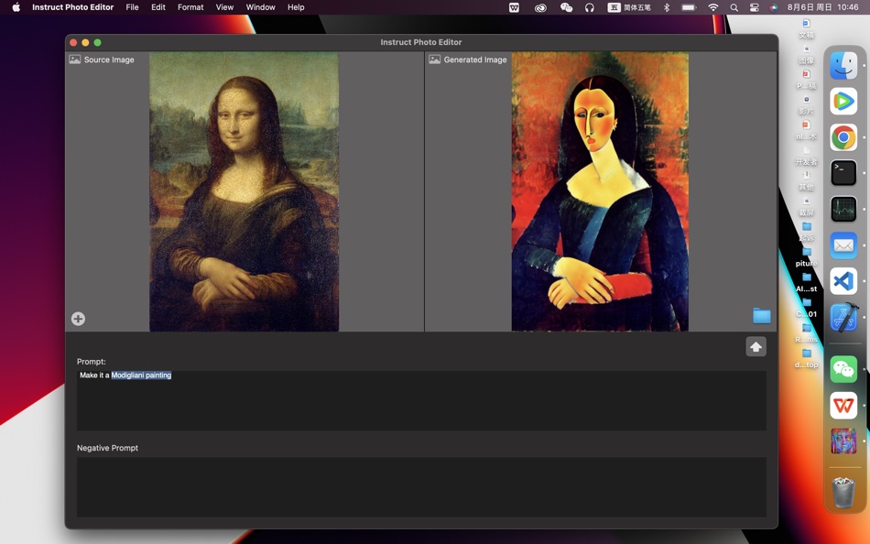Minimize the Instruct Photo Editor window
The height and width of the screenshot is (544, 870).
click(85, 42)
